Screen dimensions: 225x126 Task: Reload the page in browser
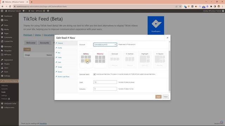tap(10, 6)
